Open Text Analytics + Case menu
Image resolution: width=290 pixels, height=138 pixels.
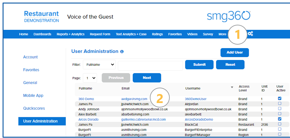point(131,34)
